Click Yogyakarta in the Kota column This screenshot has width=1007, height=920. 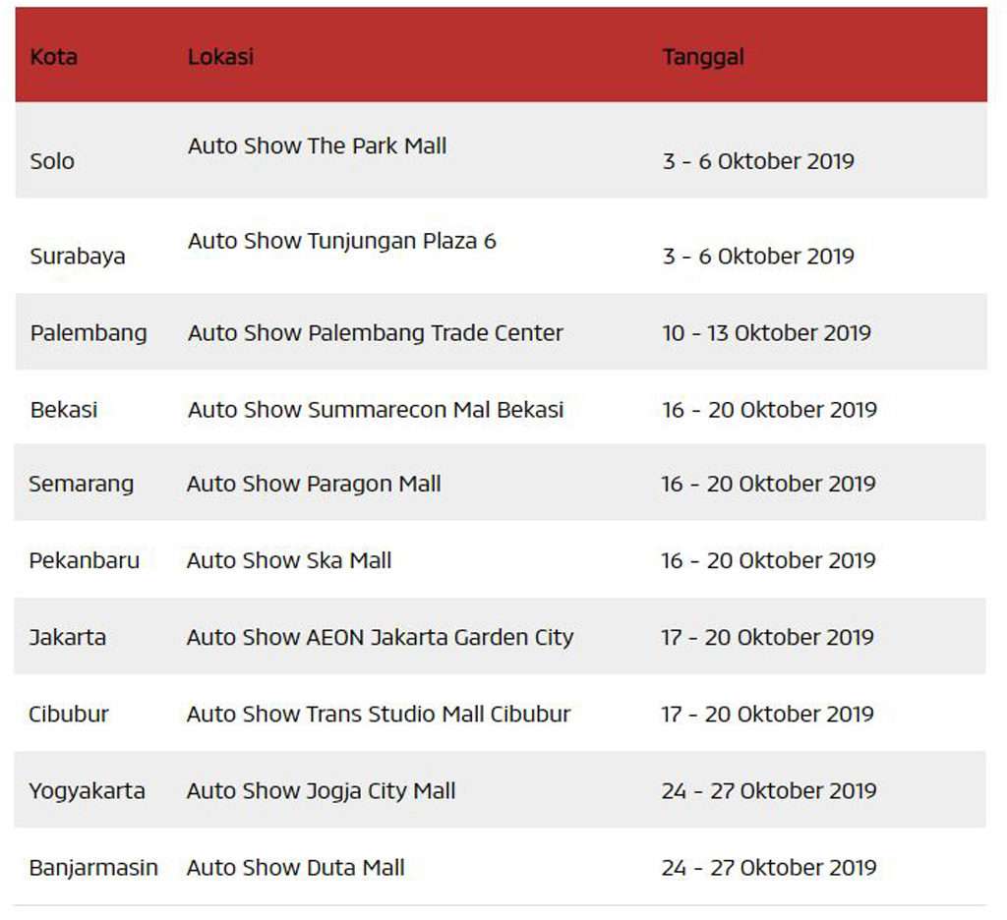coord(87,791)
